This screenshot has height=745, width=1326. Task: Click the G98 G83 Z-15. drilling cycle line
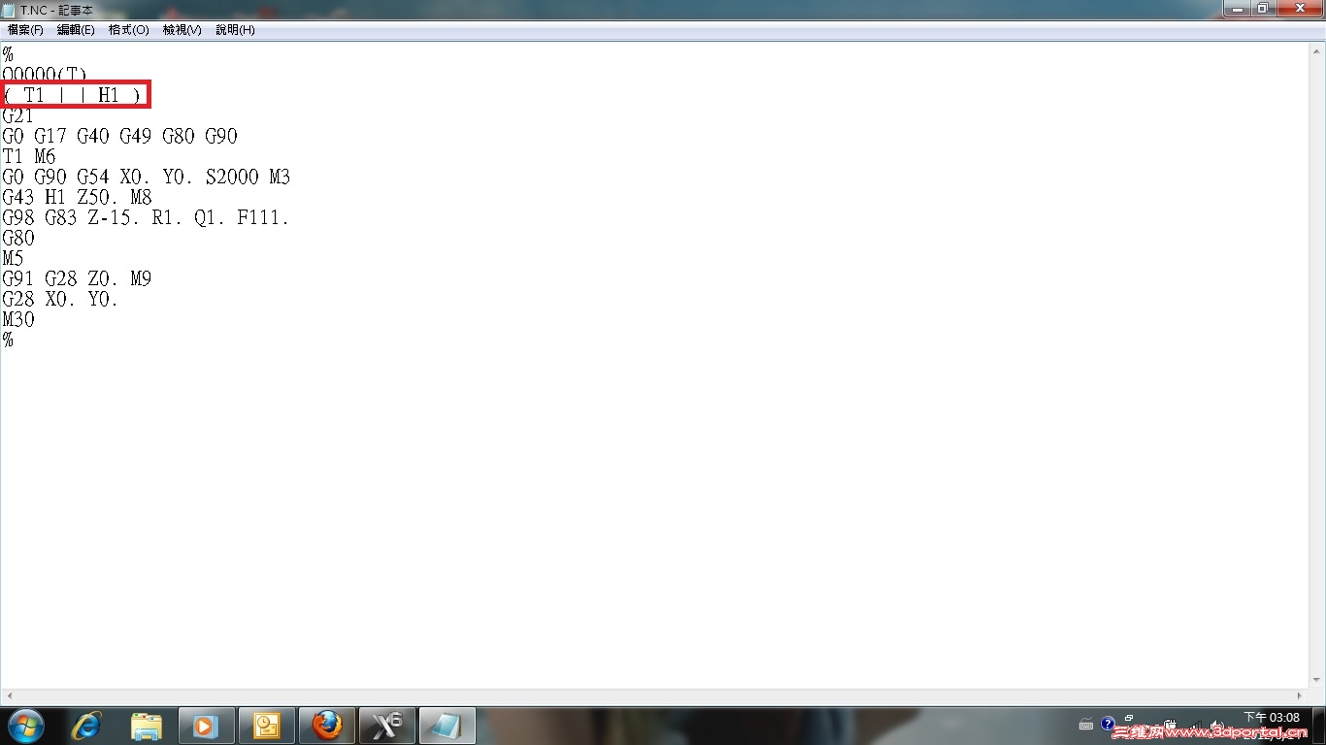pyautogui.click(x=146, y=217)
